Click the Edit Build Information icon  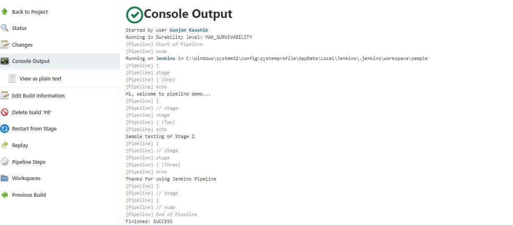pos(5,95)
